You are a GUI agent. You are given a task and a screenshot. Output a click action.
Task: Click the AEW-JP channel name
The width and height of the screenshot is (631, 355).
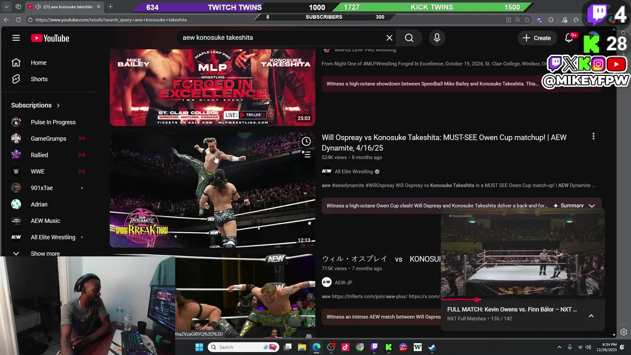point(344,283)
